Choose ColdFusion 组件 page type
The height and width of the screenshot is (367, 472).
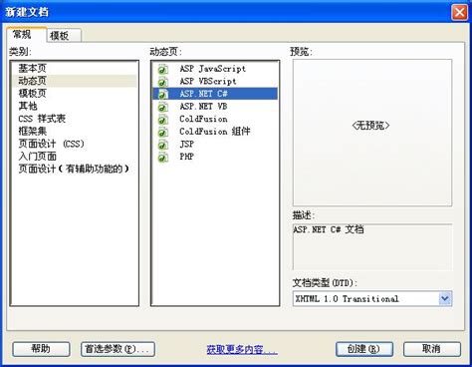[x=215, y=132]
